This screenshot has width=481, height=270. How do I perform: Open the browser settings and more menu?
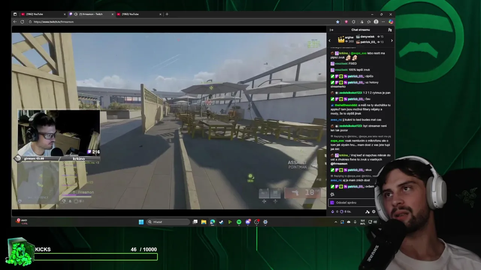383,22
